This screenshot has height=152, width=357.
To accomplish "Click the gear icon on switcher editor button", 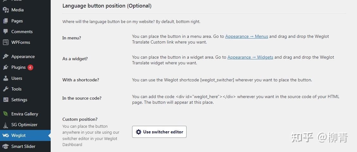I will [x=138, y=132].
